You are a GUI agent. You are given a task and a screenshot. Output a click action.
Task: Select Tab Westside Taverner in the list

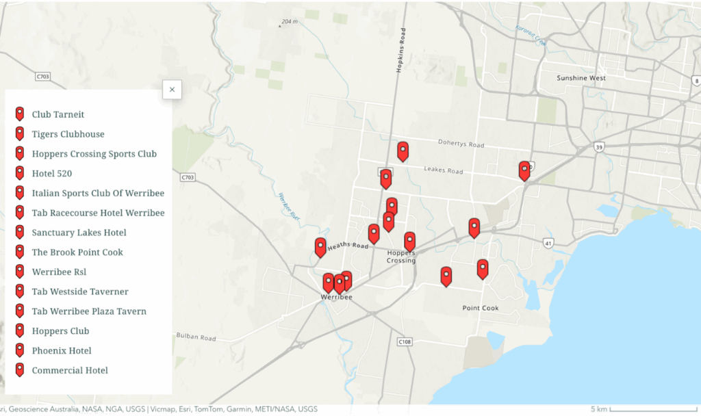click(x=80, y=291)
